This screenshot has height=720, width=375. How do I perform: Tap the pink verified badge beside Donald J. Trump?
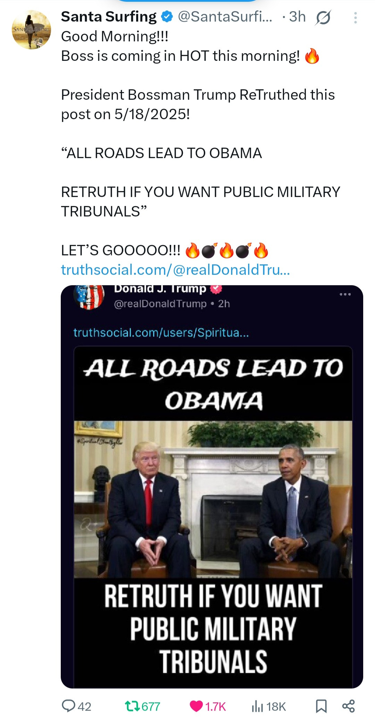tap(216, 288)
